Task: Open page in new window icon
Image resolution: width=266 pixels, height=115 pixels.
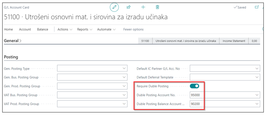Action: 257,7
